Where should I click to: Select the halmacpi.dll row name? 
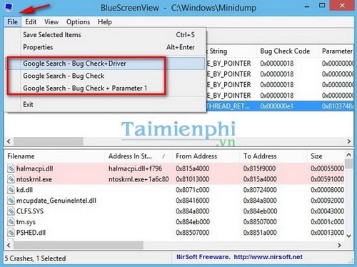(x=35, y=168)
